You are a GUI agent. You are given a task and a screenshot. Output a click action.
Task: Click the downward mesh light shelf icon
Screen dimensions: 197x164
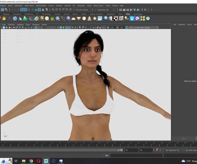coord(79,18)
